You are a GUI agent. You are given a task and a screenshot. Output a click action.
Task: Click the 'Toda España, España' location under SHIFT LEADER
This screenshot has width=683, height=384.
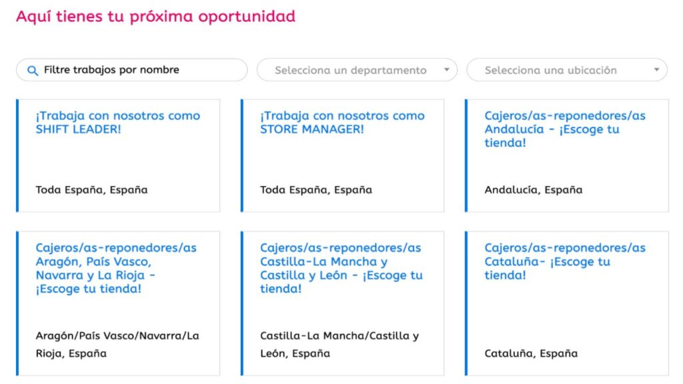(x=81, y=190)
